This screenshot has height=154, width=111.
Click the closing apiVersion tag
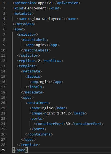[x=67, y=3]
